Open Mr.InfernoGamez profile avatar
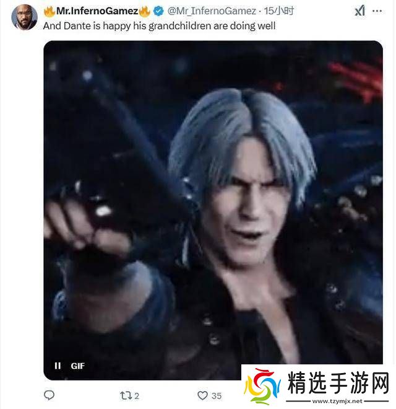This screenshot has width=396, height=409. (24, 17)
